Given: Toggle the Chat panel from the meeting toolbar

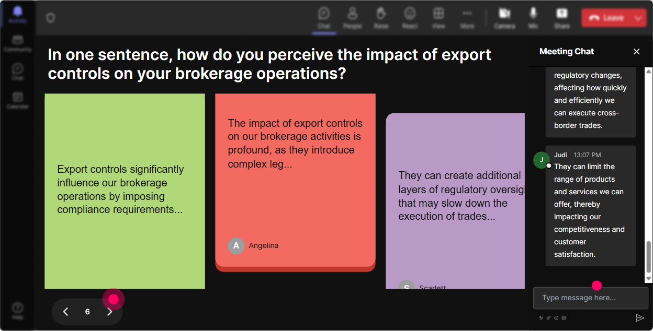Looking at the screenshot, I should point(324,18).
